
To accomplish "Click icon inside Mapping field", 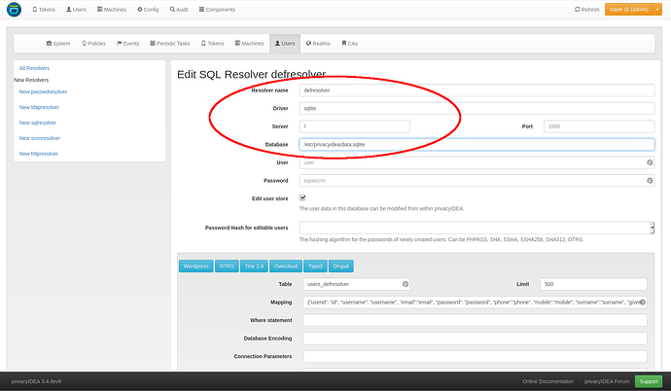I will [643, 302].
